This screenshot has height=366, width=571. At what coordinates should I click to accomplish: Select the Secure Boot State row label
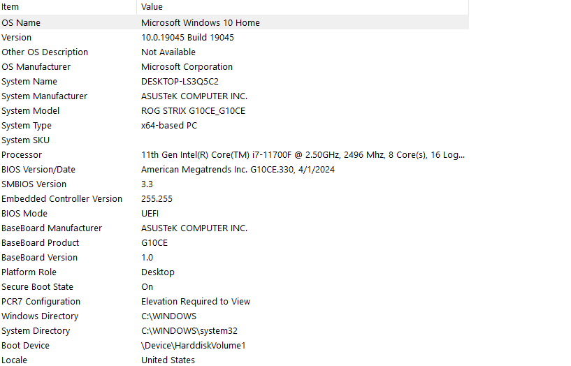pos(37,286)
